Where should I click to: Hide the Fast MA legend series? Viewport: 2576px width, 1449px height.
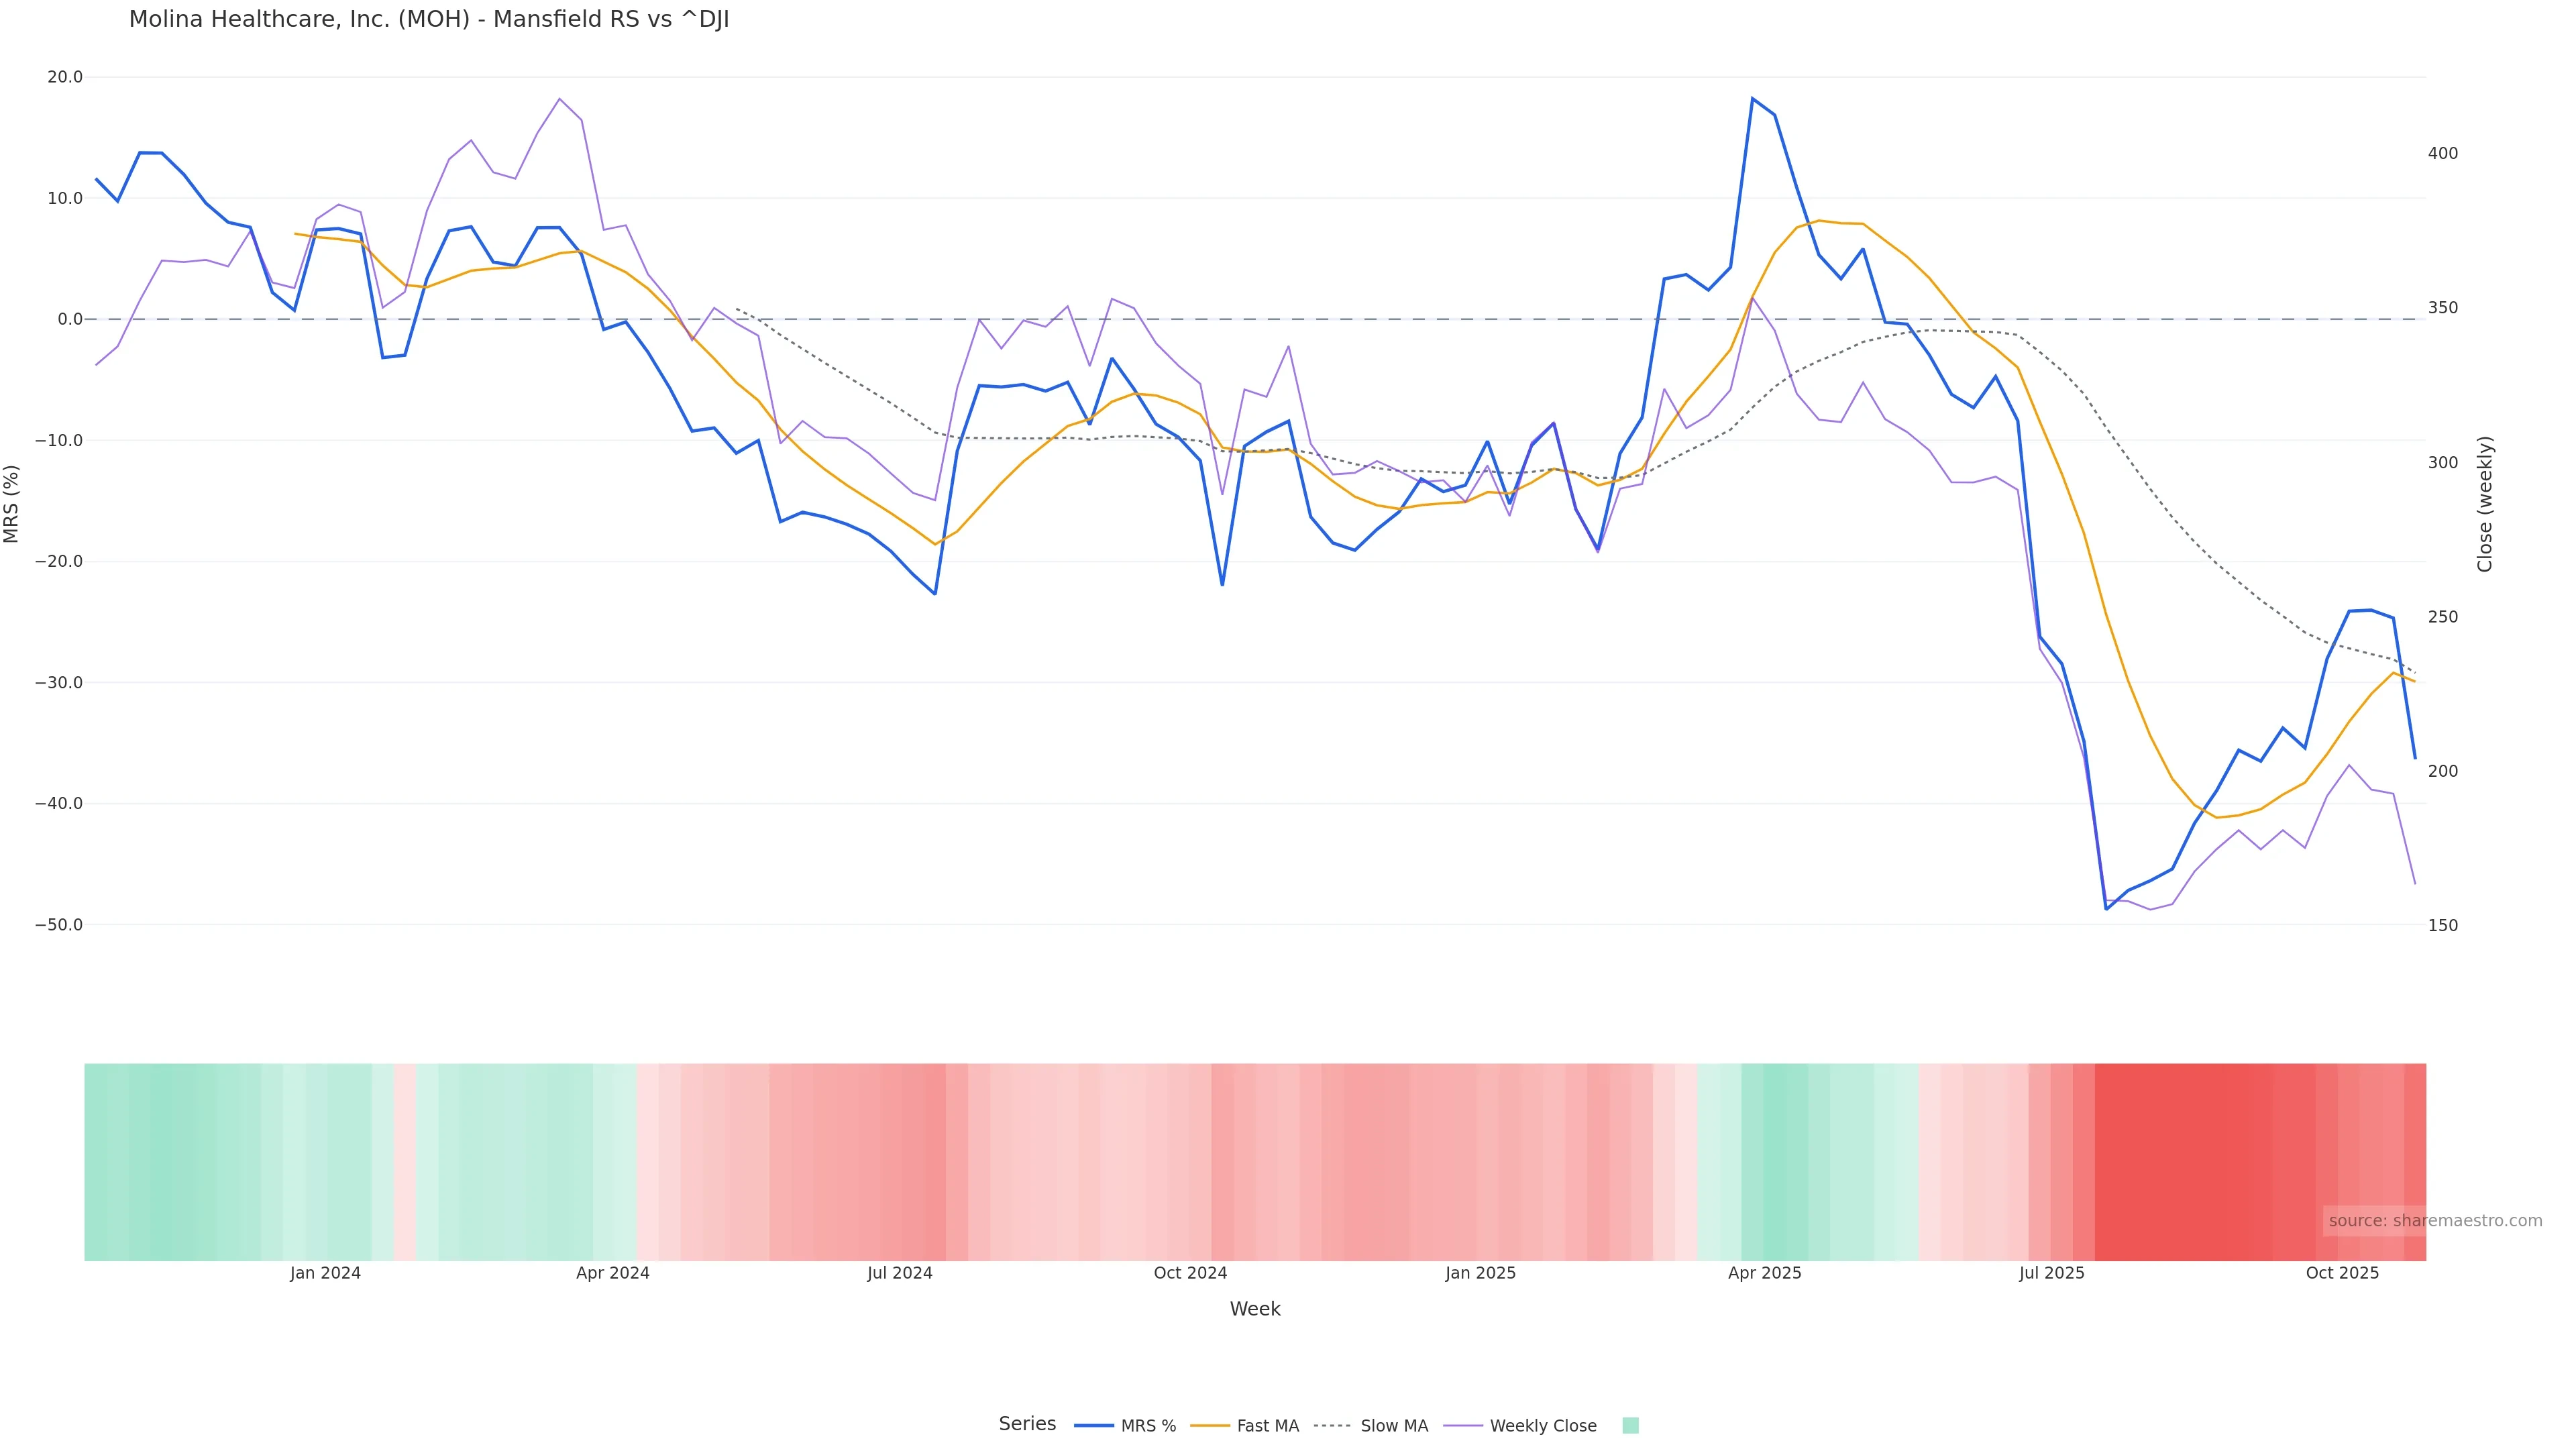pyautogui.click(x=1267, y=1426)
